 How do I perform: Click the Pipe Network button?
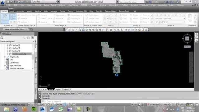75,22
